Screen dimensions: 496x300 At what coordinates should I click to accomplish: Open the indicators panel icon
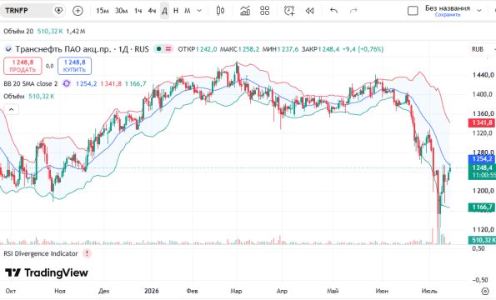(x=245, y=11)
